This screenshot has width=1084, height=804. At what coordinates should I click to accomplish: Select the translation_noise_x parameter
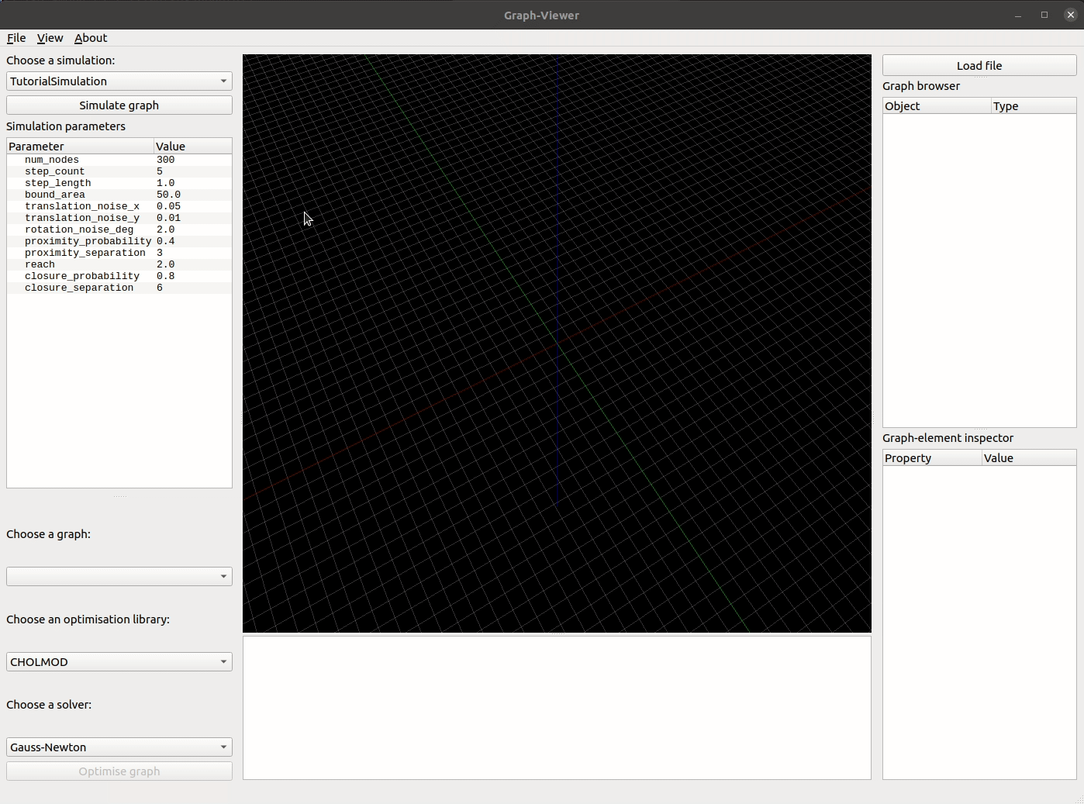point(81,206)
